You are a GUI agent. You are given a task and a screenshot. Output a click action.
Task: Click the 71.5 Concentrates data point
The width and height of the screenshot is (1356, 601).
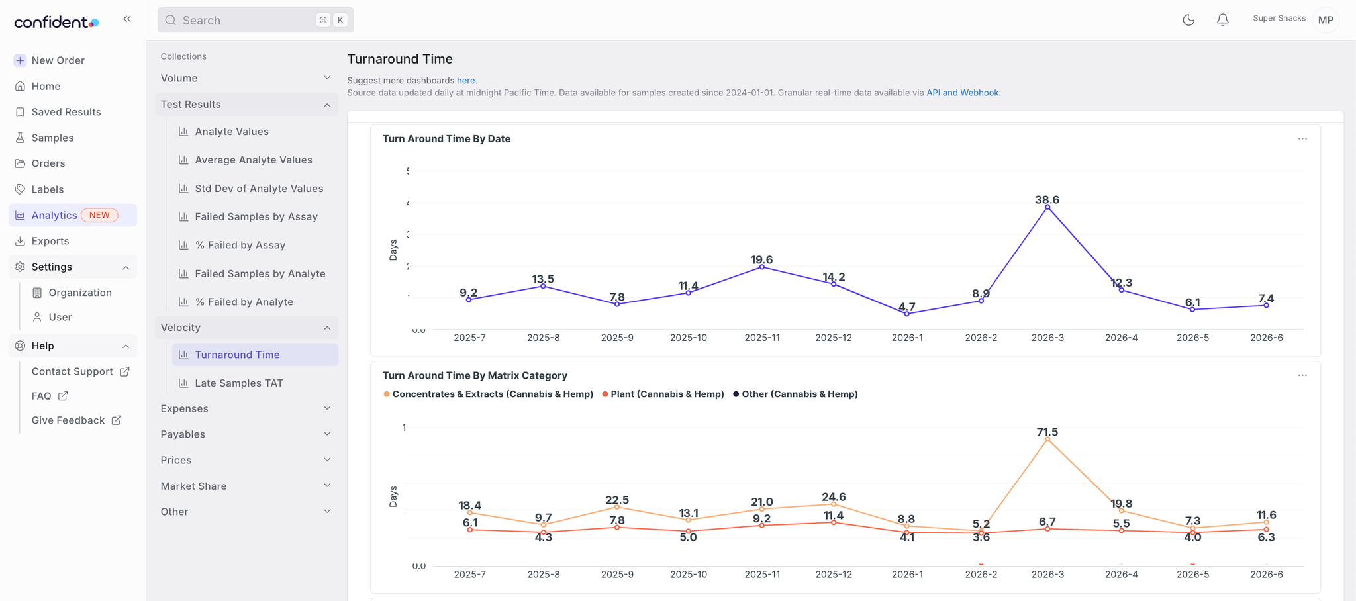tap(1047, 439)
